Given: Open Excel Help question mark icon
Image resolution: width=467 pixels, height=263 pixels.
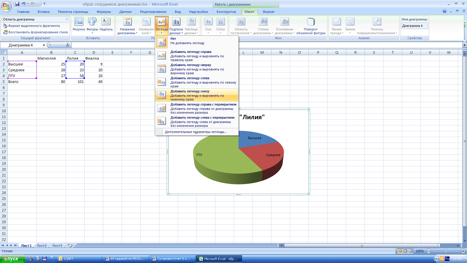Looking at the screenshot, I should [445, 11].
